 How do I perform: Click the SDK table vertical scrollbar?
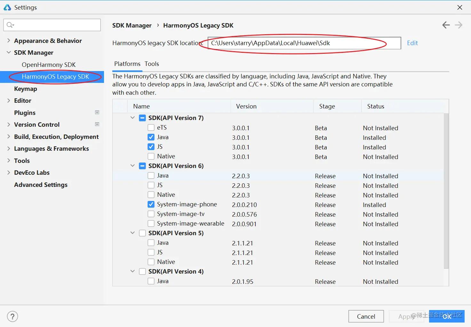(x=446, y=191)
